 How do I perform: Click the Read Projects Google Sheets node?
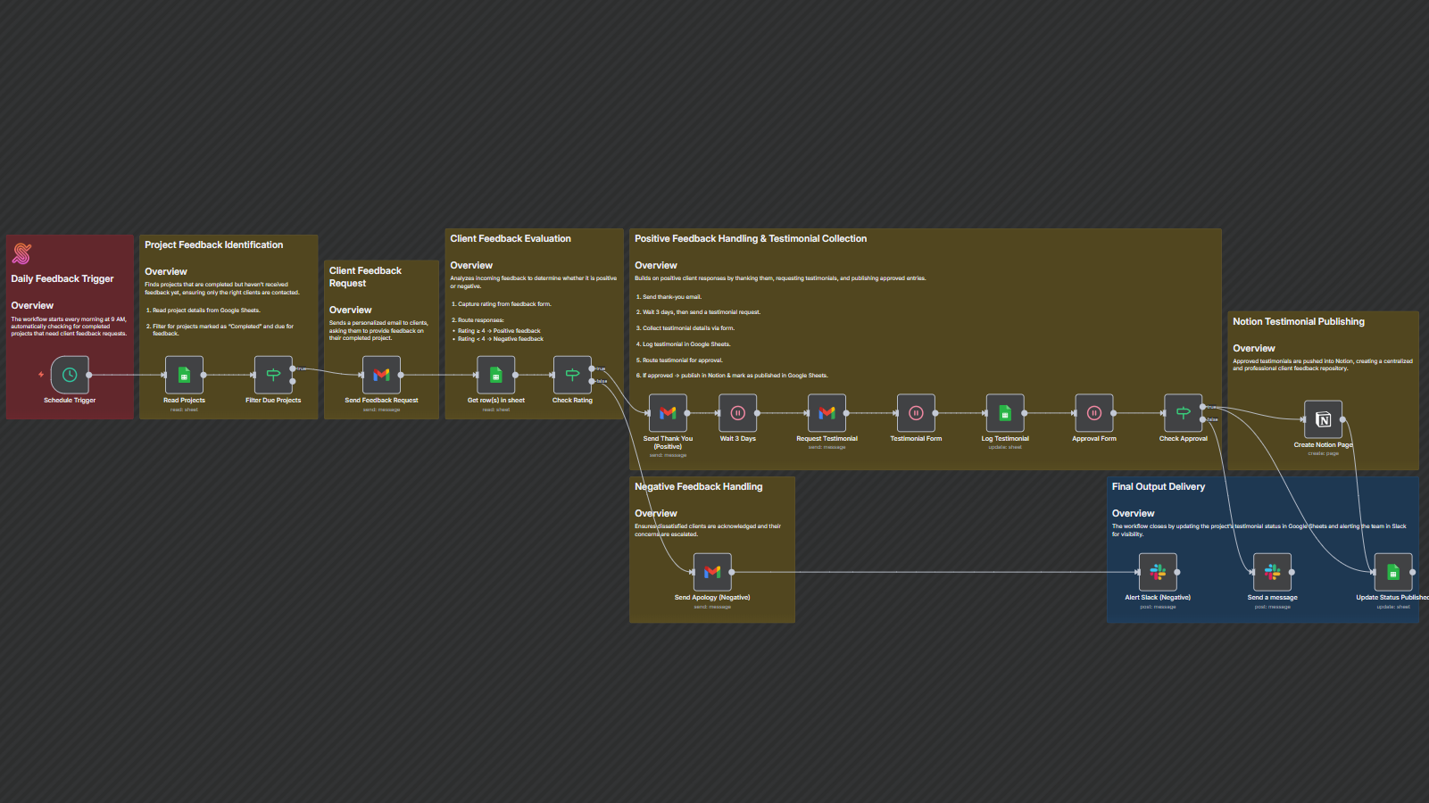click(x=184, y=375)
